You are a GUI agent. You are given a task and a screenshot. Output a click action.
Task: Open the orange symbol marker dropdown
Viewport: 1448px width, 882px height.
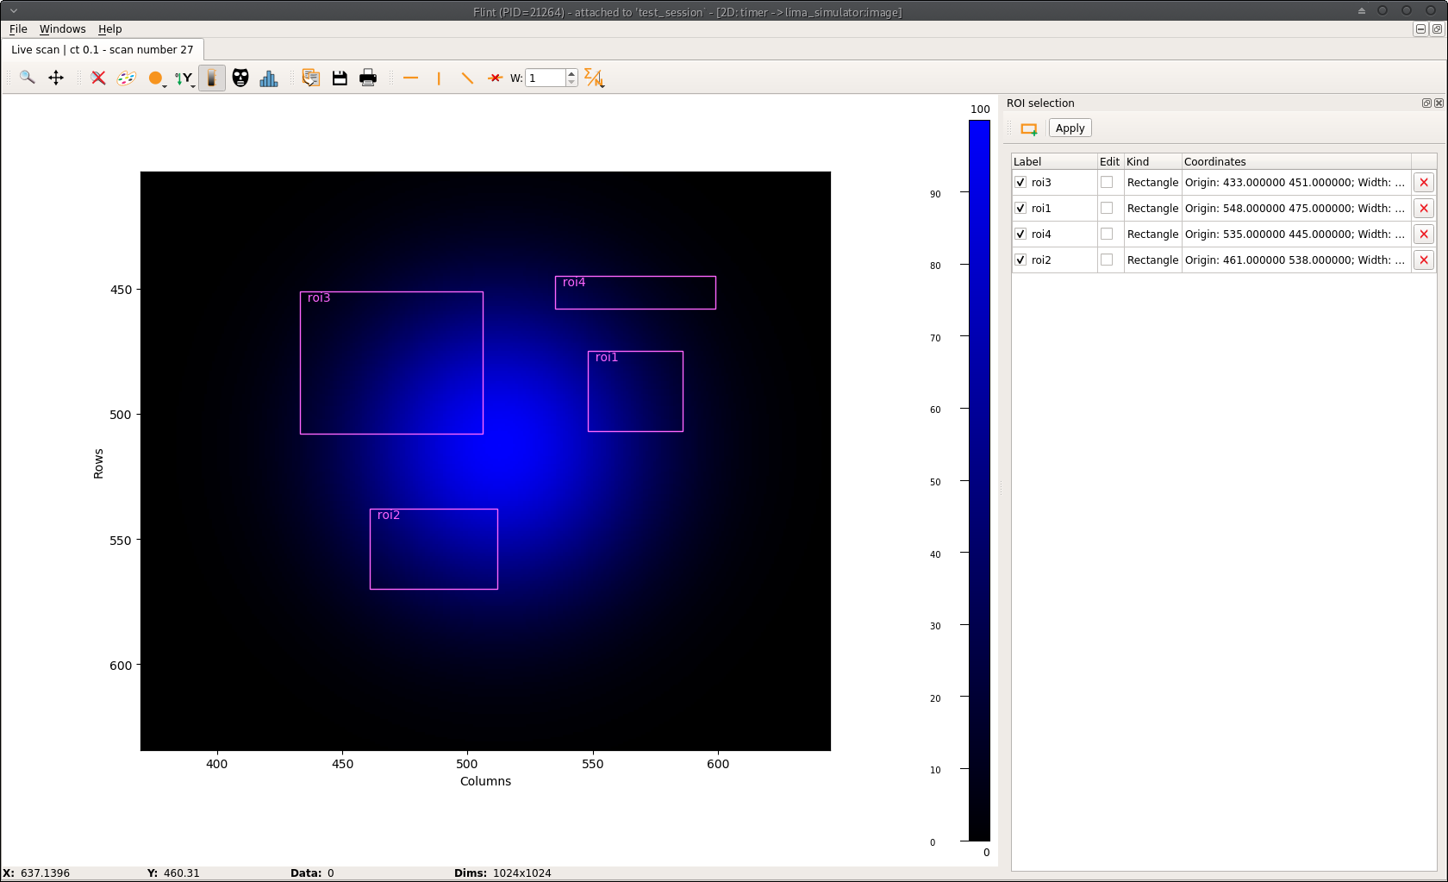[x=157, y=78]
